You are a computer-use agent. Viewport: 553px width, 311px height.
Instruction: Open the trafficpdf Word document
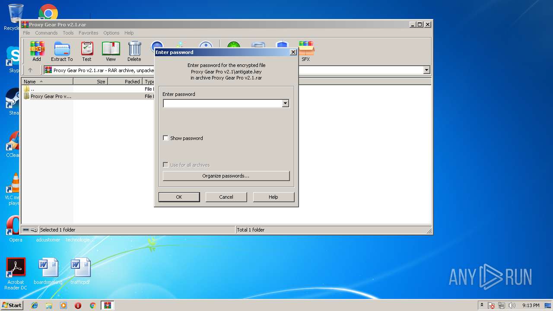pyautogui.click(x=81, y=271)
